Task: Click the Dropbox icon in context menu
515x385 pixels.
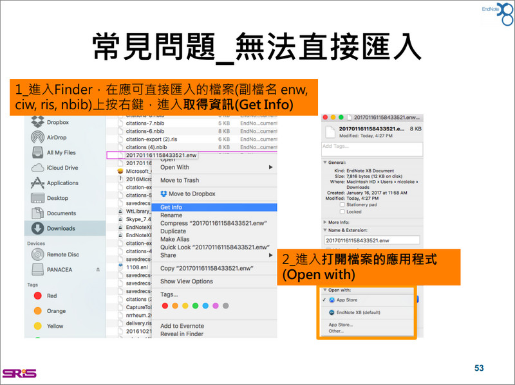Action: (x=164, y=194)
